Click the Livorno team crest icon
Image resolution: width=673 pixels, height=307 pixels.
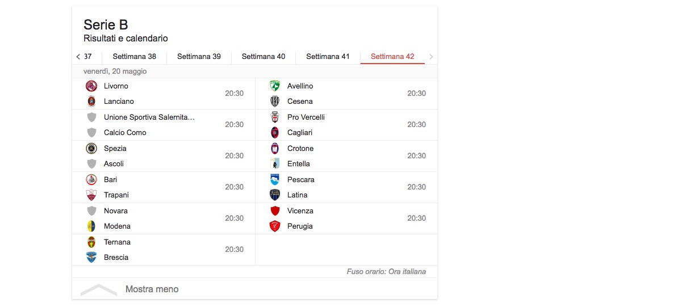click(91, 86)
